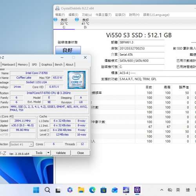
Task: Open the 檔案(F) menu in CrystalDiskInfo
Action: (x=60, y=15)
